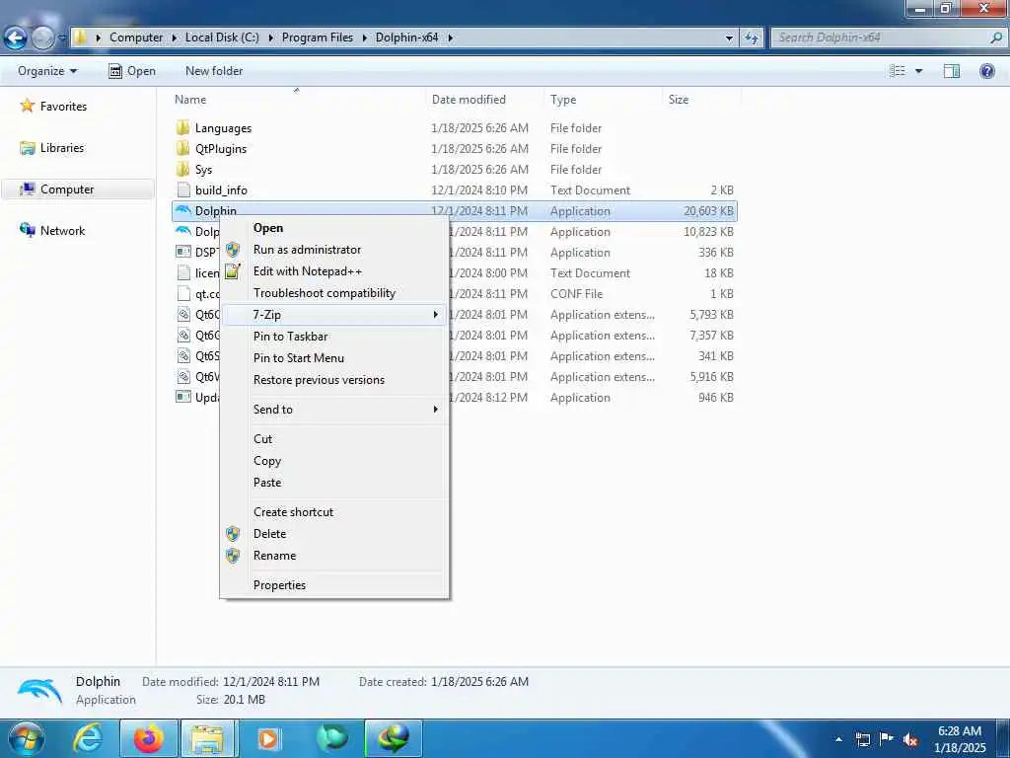The image size is (1010, 758).
Task: Expand the Send to submenu
Action: click(x=333, y=410)
